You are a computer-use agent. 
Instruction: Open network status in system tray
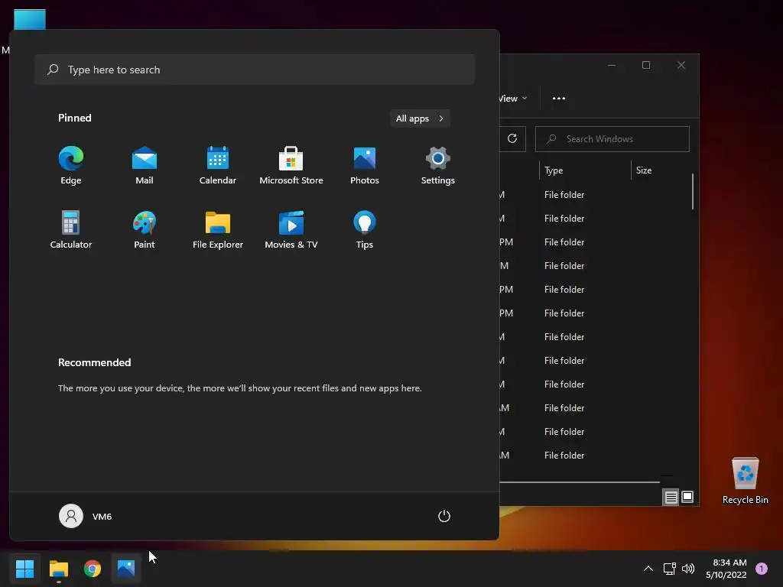[669, 569]
